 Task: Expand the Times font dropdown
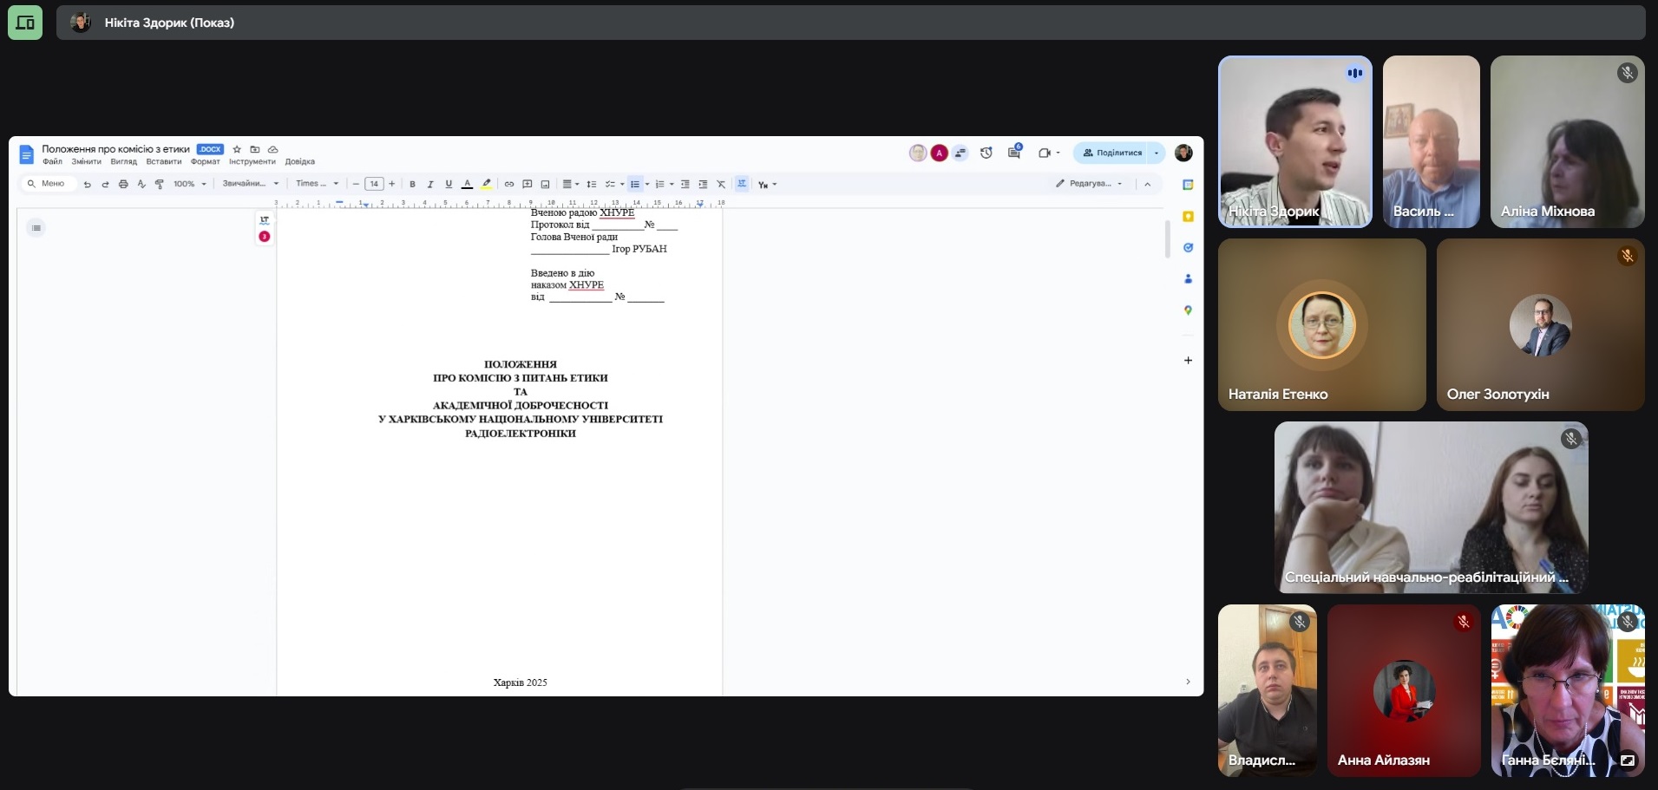[x=317, y=184]
